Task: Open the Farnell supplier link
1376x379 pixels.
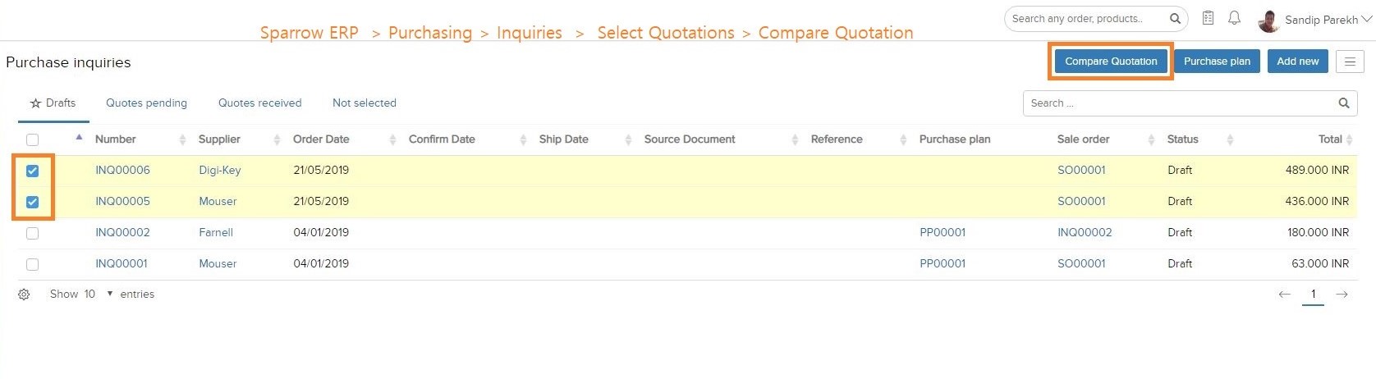Action: point(216,233)
